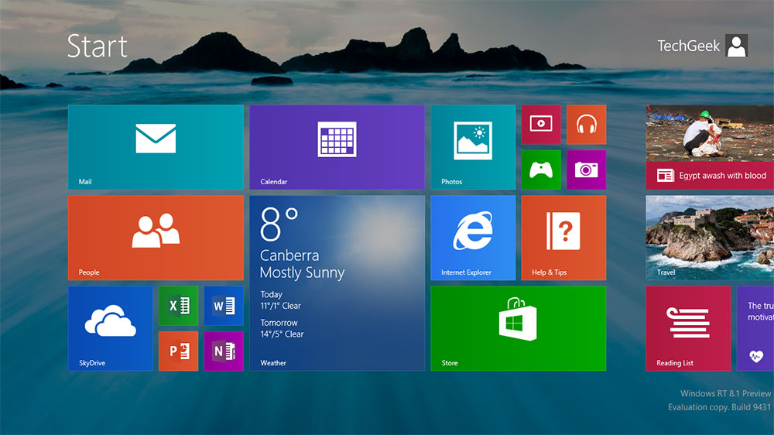Screen dimensions: 774x435
Task: Launch OneNote from its small tile
Action: point(224,351)
